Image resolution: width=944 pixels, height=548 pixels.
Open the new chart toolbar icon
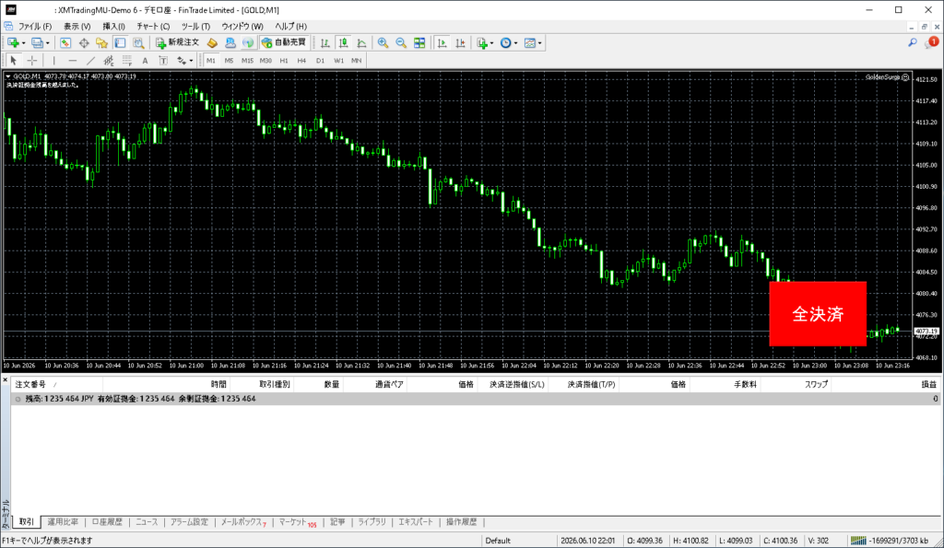coord(13,42)
